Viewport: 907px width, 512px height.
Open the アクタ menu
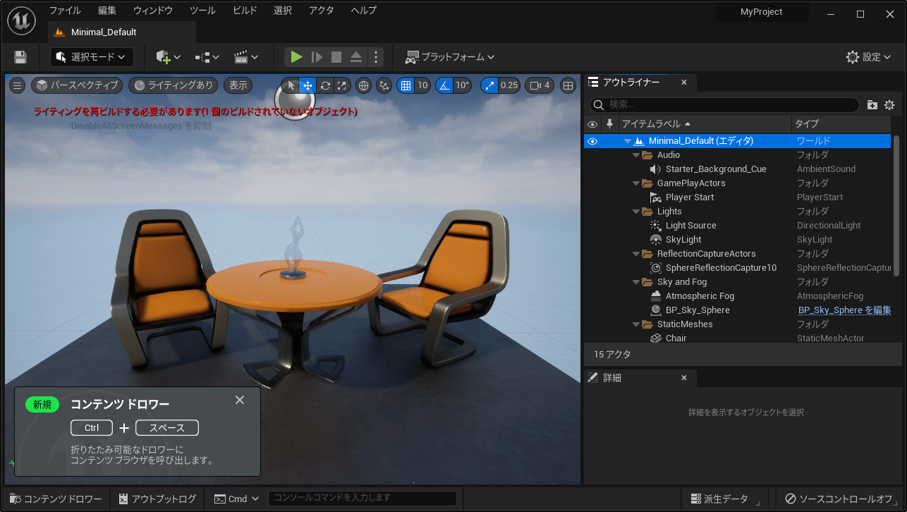point(322,11)
